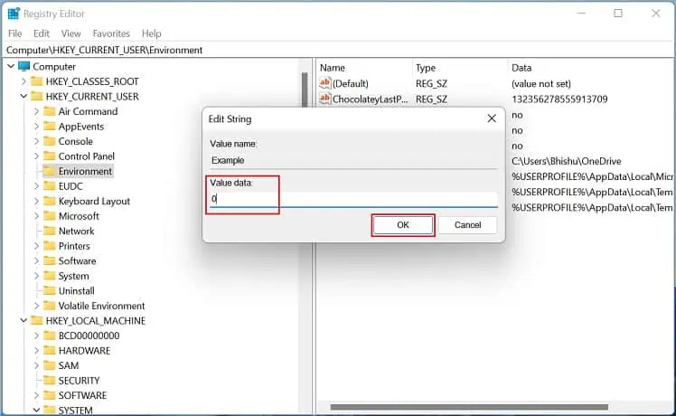Collapse the HKEY_LOCAL_MACHINE node

click(x=23, y=321)
